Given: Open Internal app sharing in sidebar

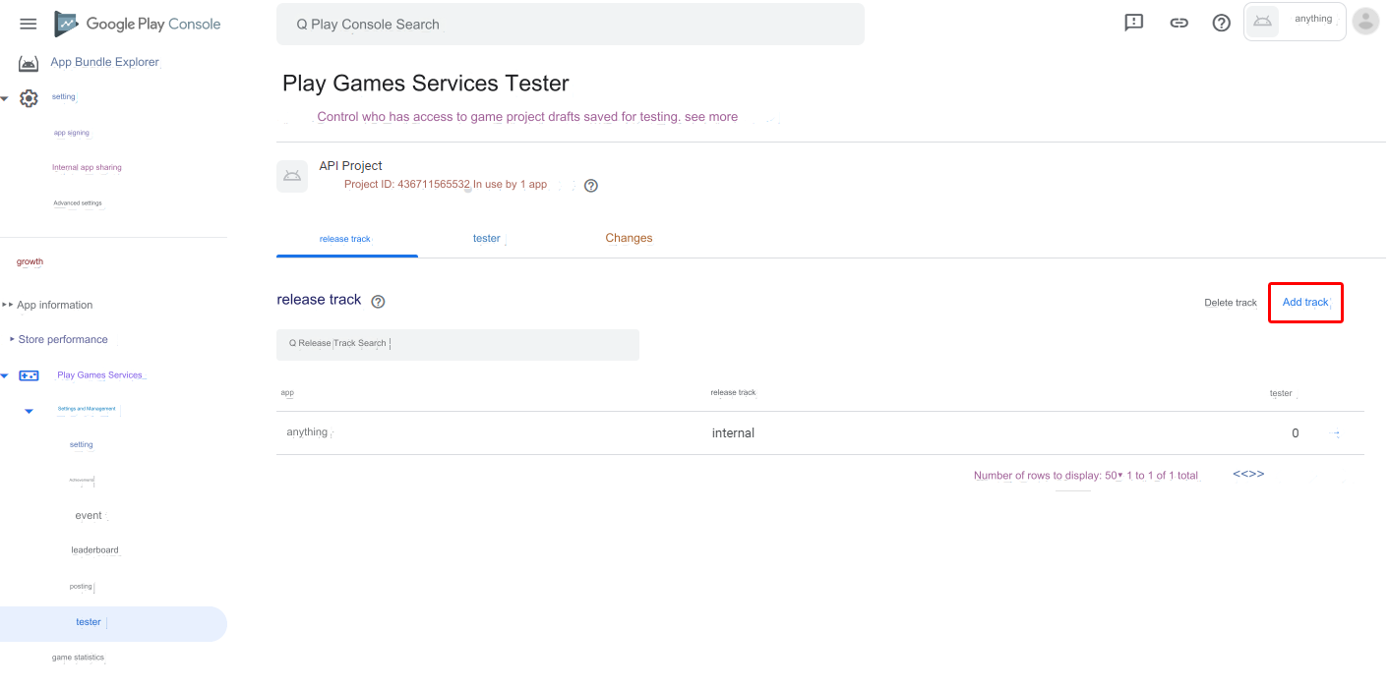Looking at the screenshot, I should pos(87,168).
